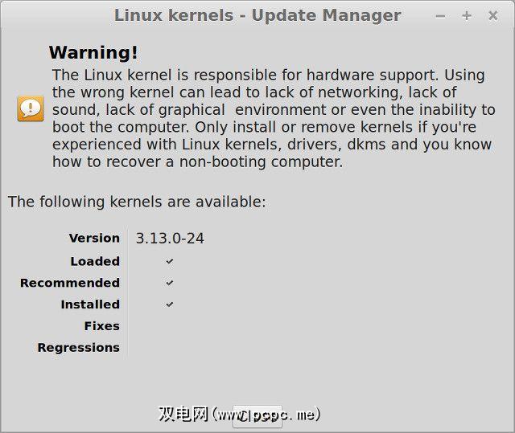Click the Loaded checkmark for kernel 3.13.0-24
This screenshot has width=515, height=433.
click(x=170, y=261)
